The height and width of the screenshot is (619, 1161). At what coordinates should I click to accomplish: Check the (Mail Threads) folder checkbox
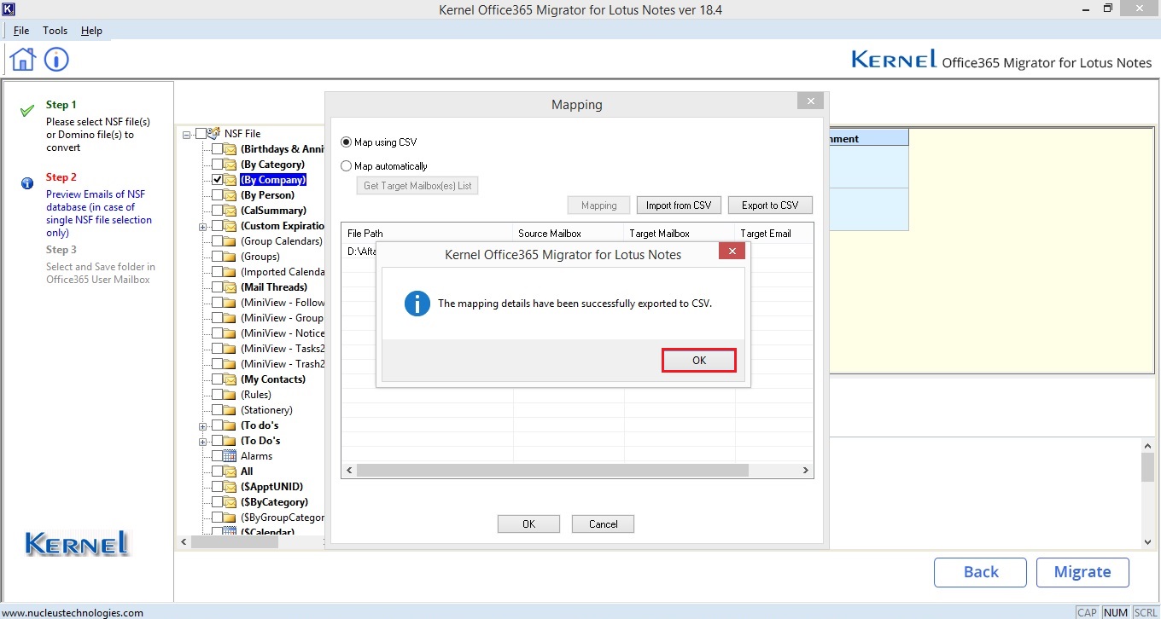tap(217, 287)
